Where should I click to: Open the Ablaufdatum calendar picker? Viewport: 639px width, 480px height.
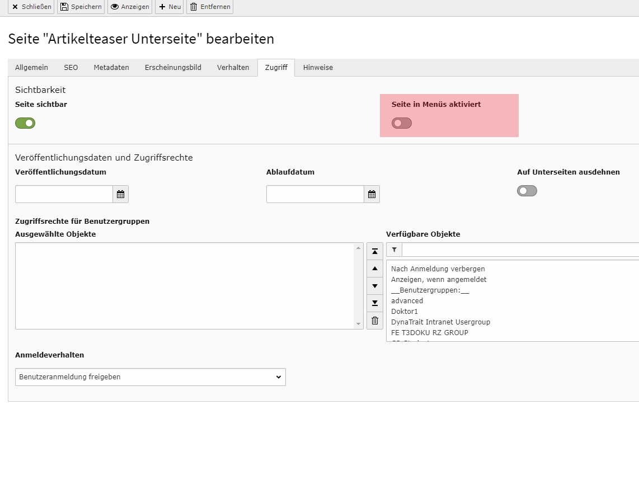[x=372, y=195]
